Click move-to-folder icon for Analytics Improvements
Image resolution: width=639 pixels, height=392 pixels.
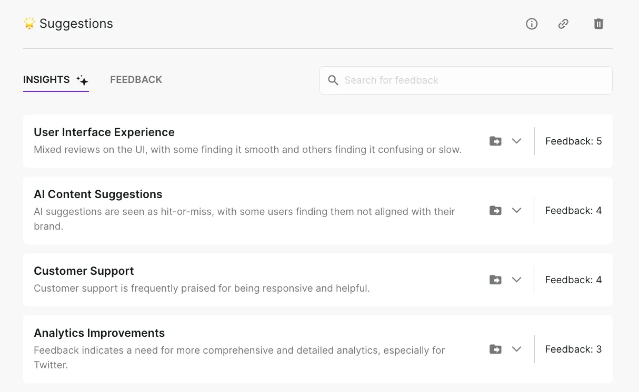(495, 349)
